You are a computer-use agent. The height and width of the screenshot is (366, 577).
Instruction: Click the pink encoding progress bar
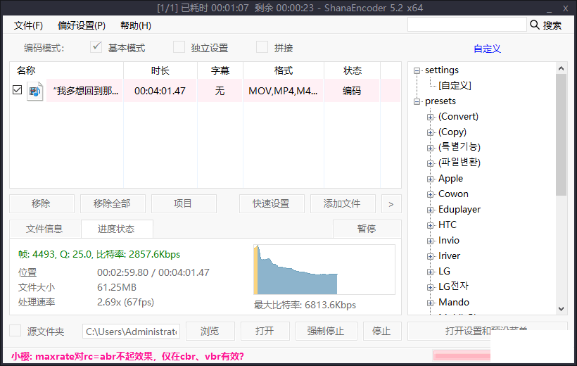(462, 355)
